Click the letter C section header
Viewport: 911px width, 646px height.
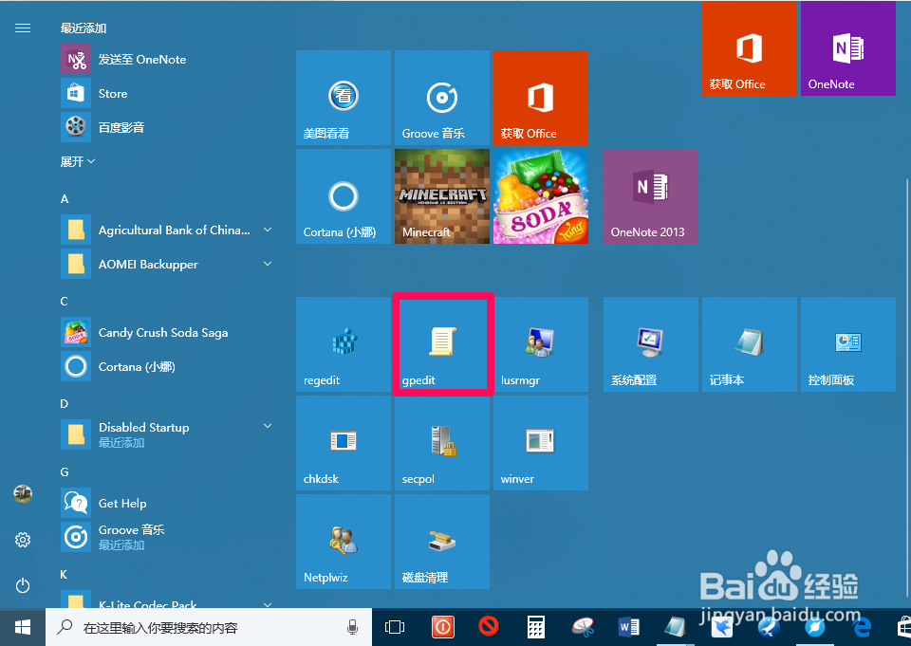tap(64, 301)
